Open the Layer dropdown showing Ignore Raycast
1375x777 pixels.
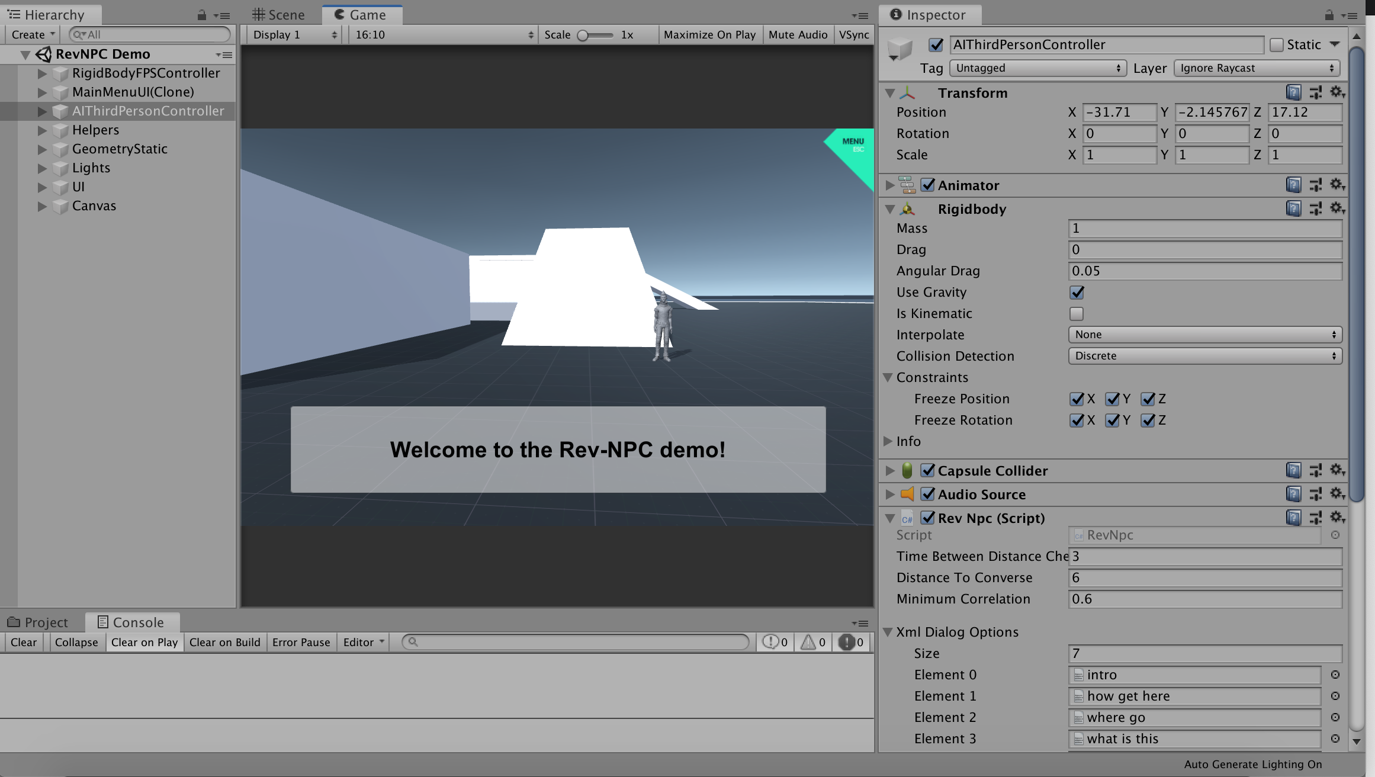tap(1256, 68)
